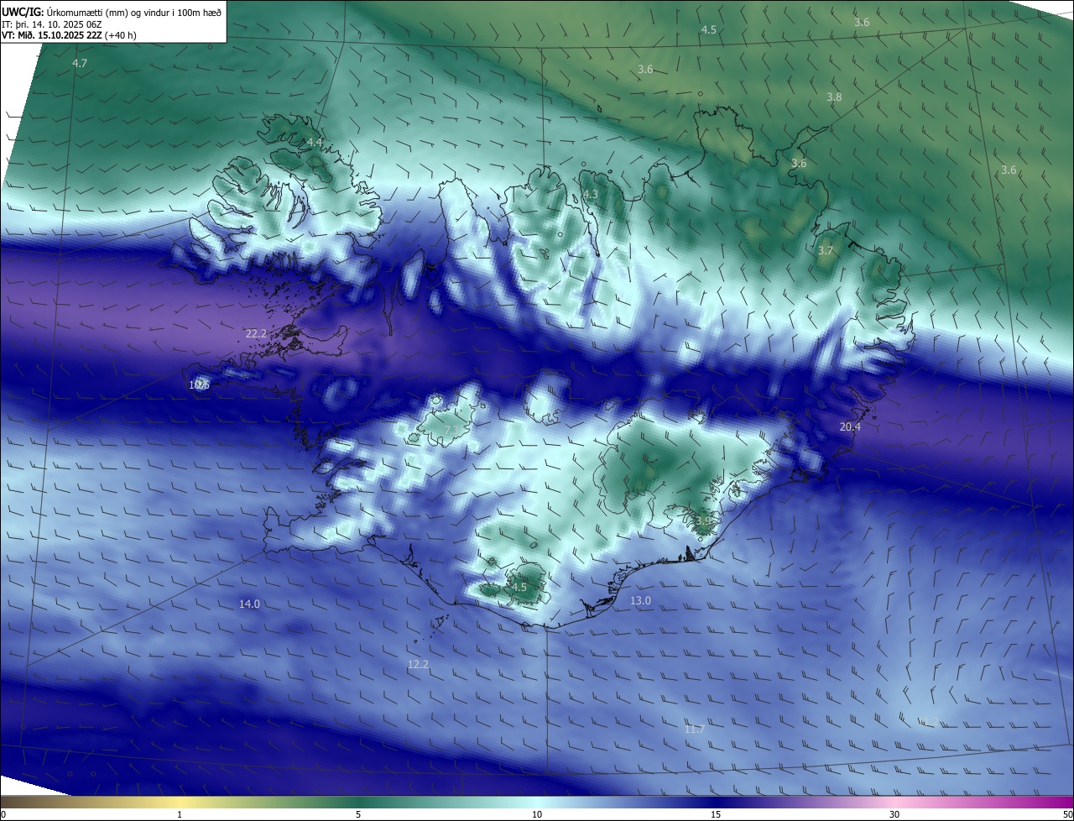
Task: Click the color scale tick labeled 5
Action: (358, 814)
